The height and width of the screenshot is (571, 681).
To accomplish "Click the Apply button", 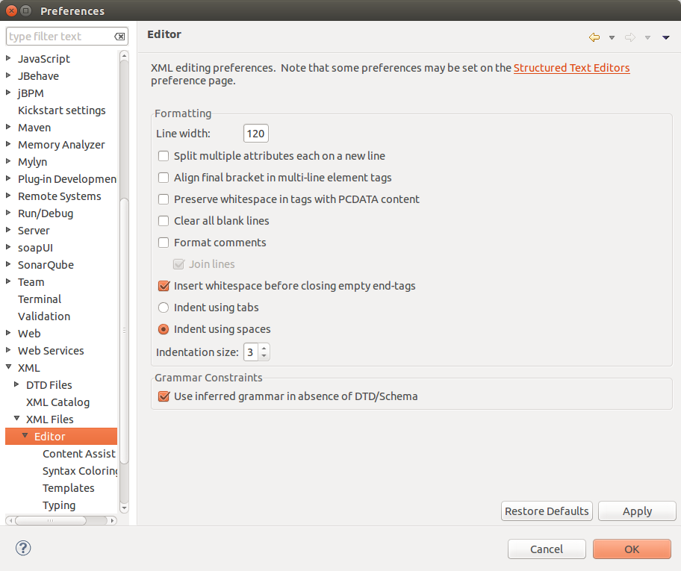I will (637, 511).
